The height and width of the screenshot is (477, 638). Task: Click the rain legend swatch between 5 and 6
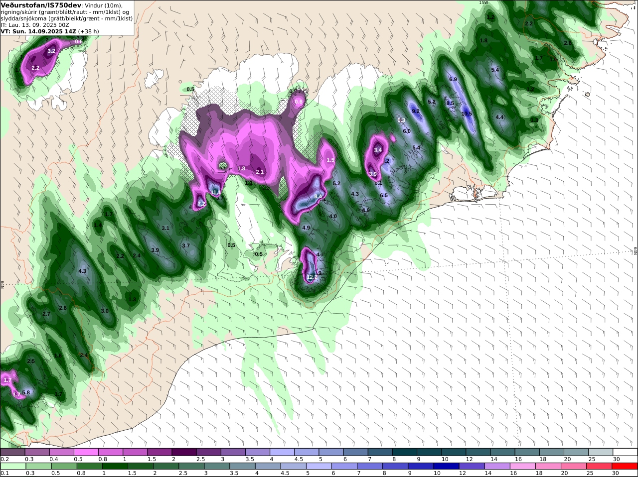pyautogui.click(x=319, y=466)
